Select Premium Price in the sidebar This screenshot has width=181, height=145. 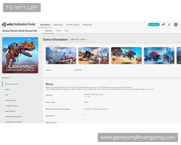coord(10,100)
